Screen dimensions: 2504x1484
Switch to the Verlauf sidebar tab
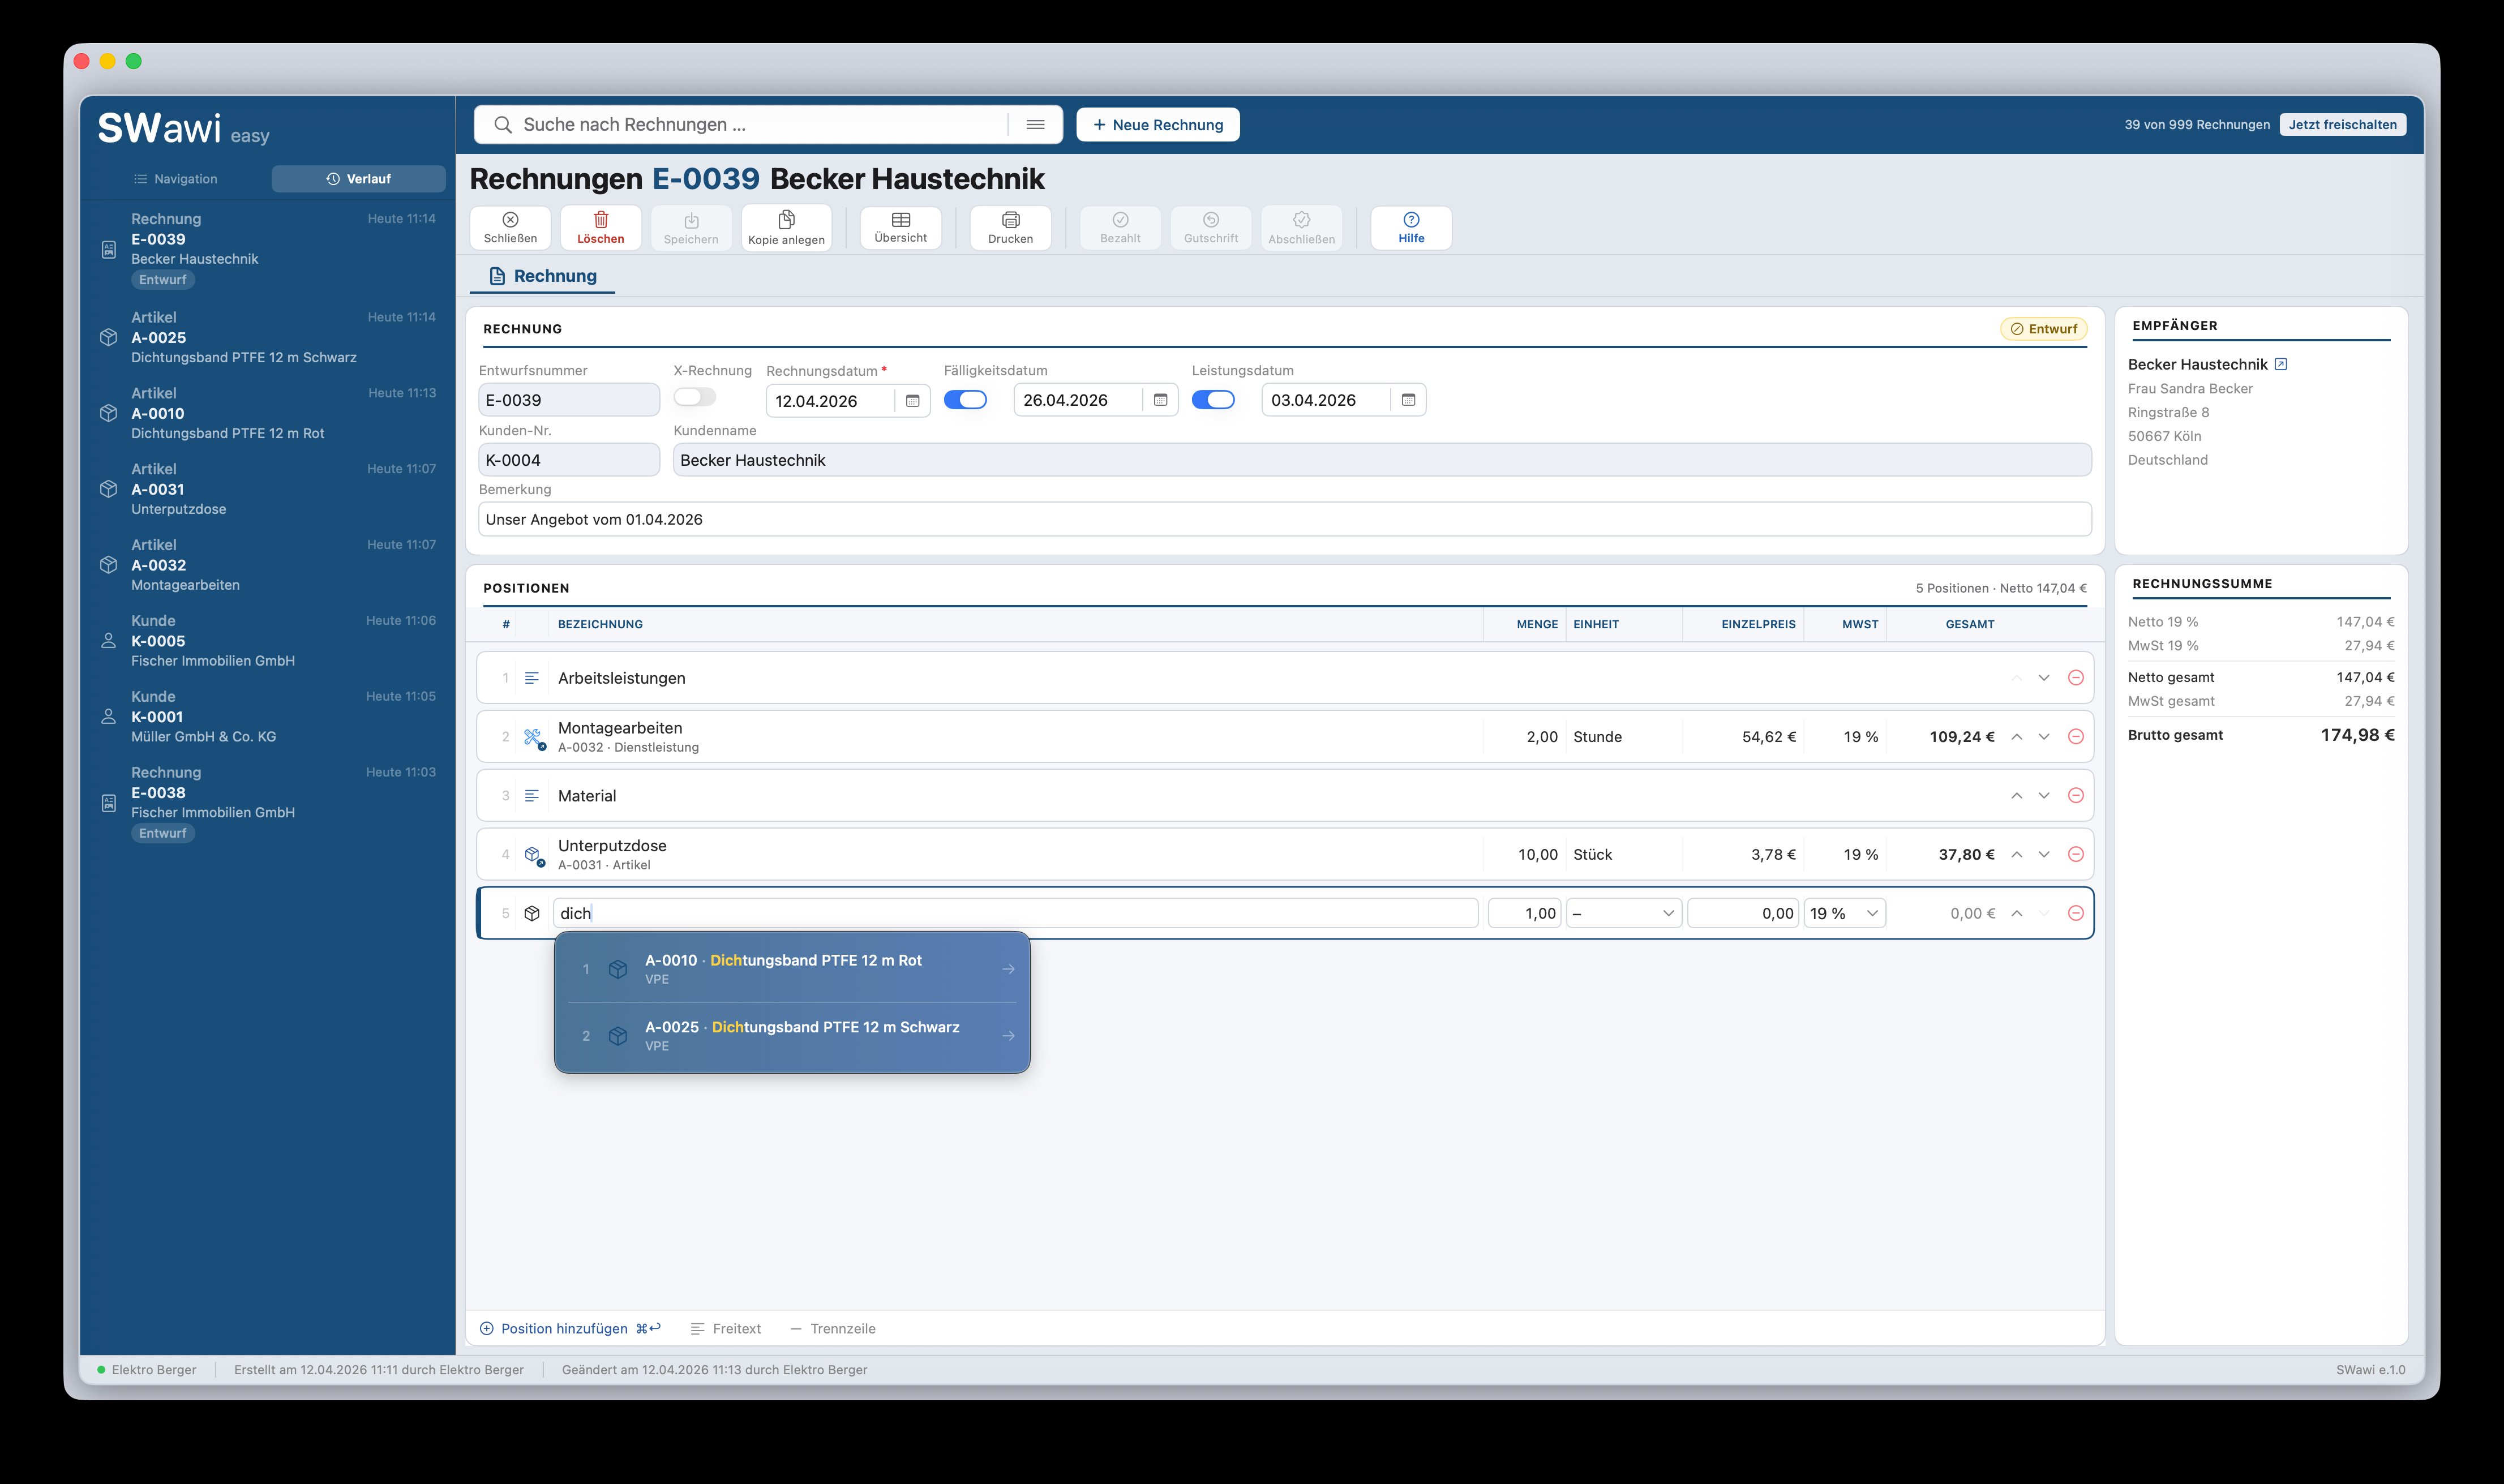coord(357,179)
